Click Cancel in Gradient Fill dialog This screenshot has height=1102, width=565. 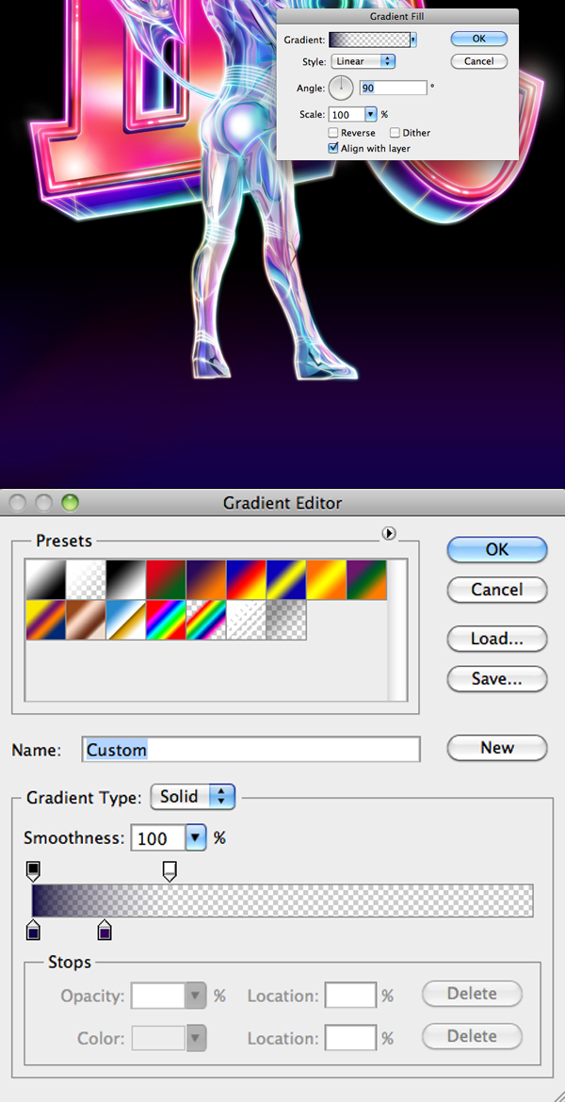point(479,61)
